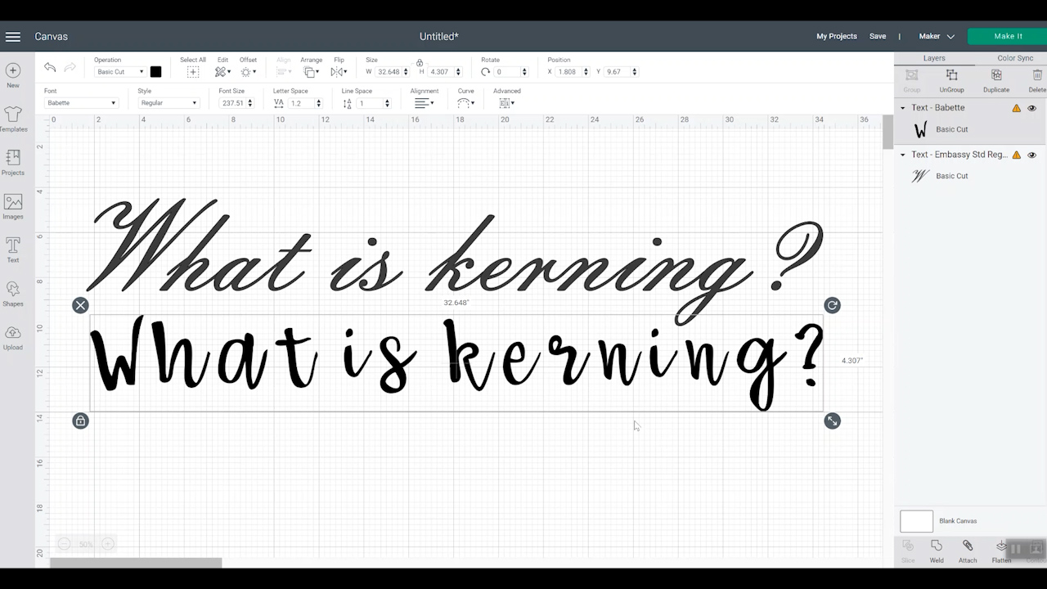Undo the last action
This screenshot has width=1047, height=589.
coord(50,68)
